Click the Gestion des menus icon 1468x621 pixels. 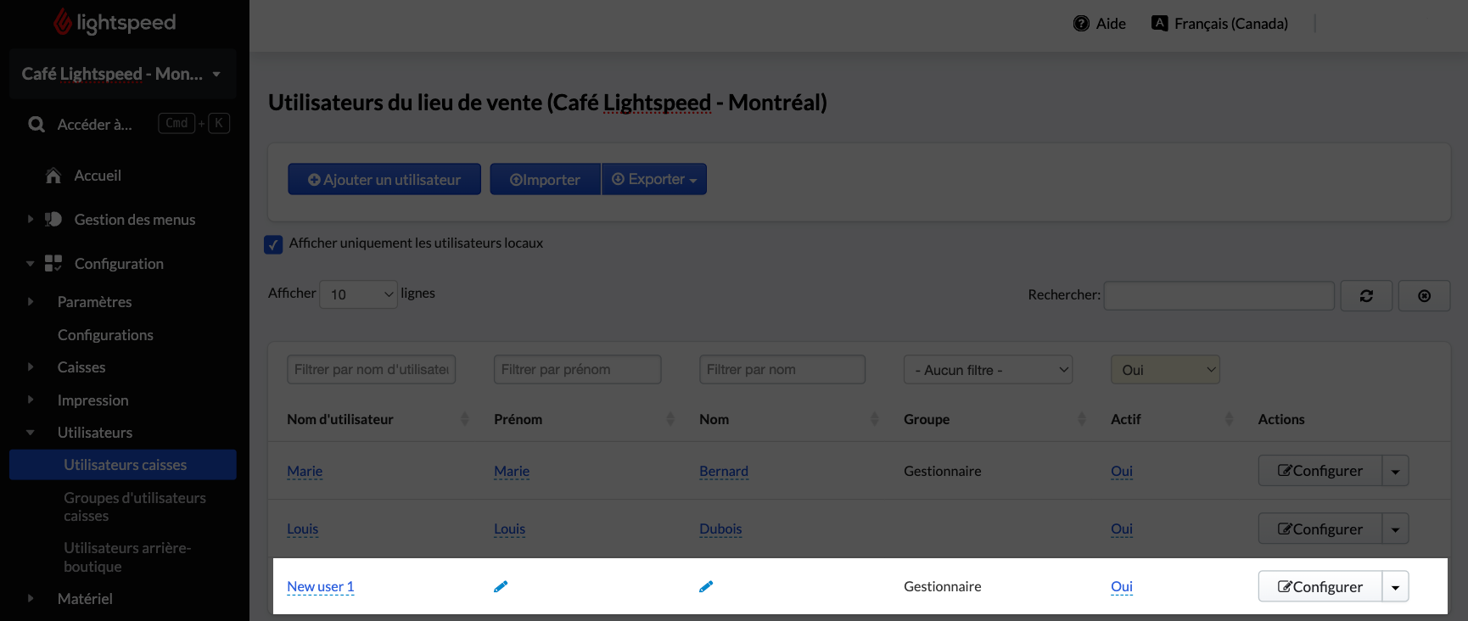point(53,220)
